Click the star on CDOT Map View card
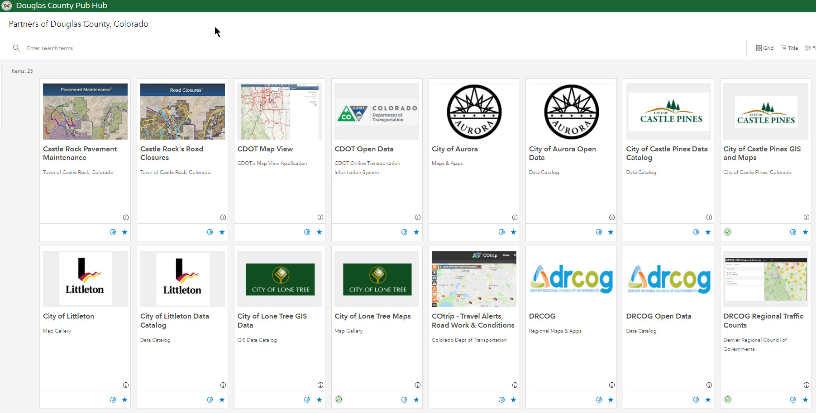 [x=319, y=232]
